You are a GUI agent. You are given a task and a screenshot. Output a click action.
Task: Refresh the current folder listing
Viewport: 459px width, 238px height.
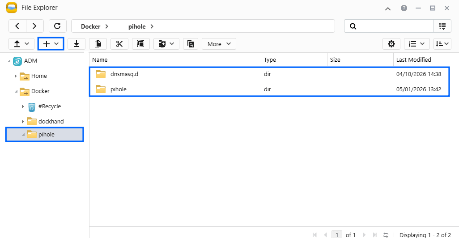(x=57, y=26)
